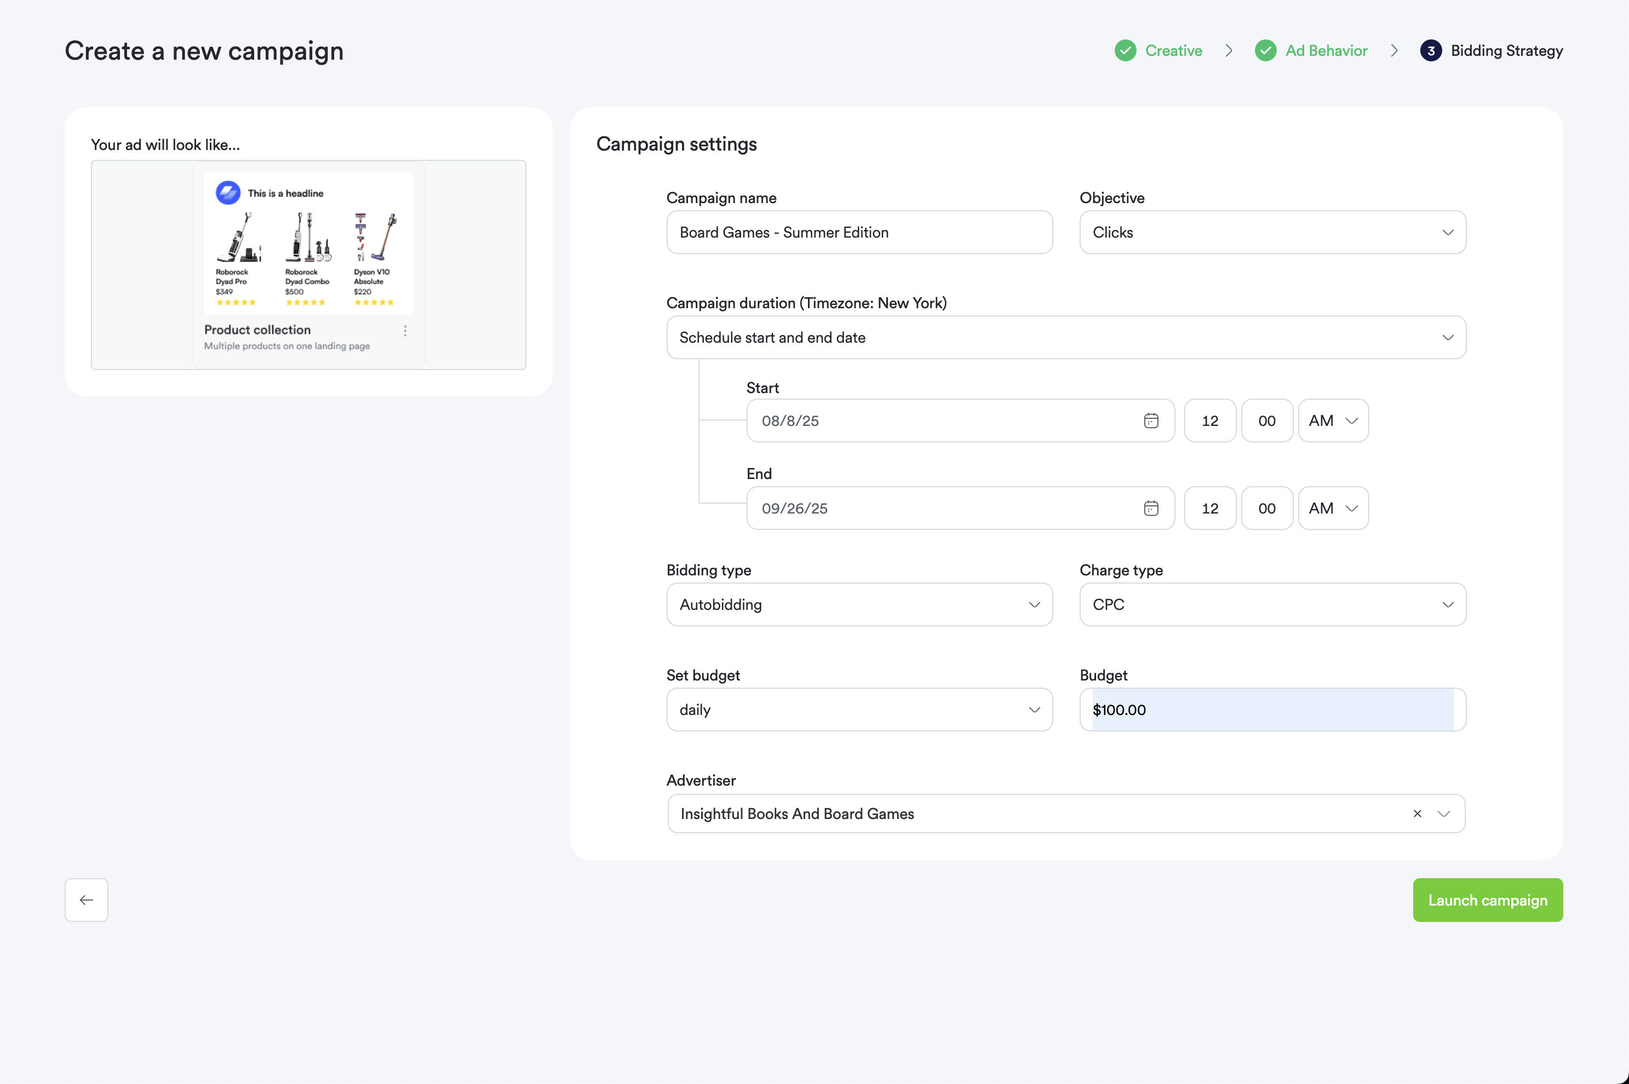This screenshot has height=1084, width=1629.
Task: Select the Bidding Strategy step label
Action: [1506, 50]
